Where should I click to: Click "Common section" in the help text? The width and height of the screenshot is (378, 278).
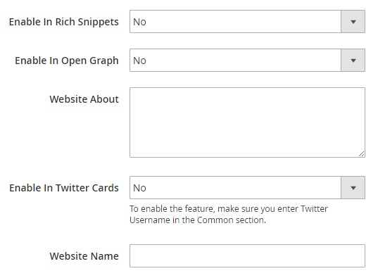(x=232, y=220)
